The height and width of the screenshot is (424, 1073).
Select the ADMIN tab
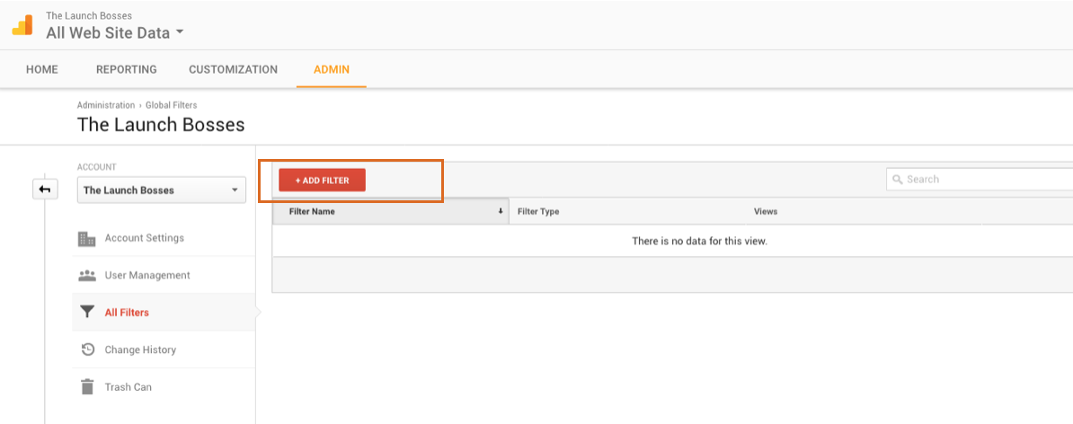[332, 69]
